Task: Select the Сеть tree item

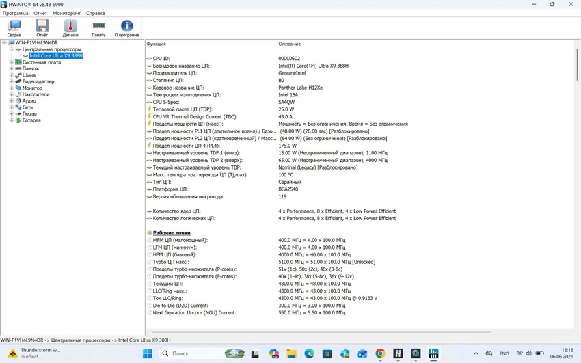Action: (x=27, y=107)
